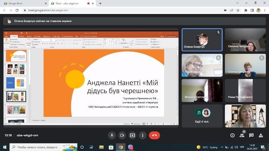Screen dimensions: 269x151
Task: Select Олена Гриценко video tile
Action: pos(245,65)
